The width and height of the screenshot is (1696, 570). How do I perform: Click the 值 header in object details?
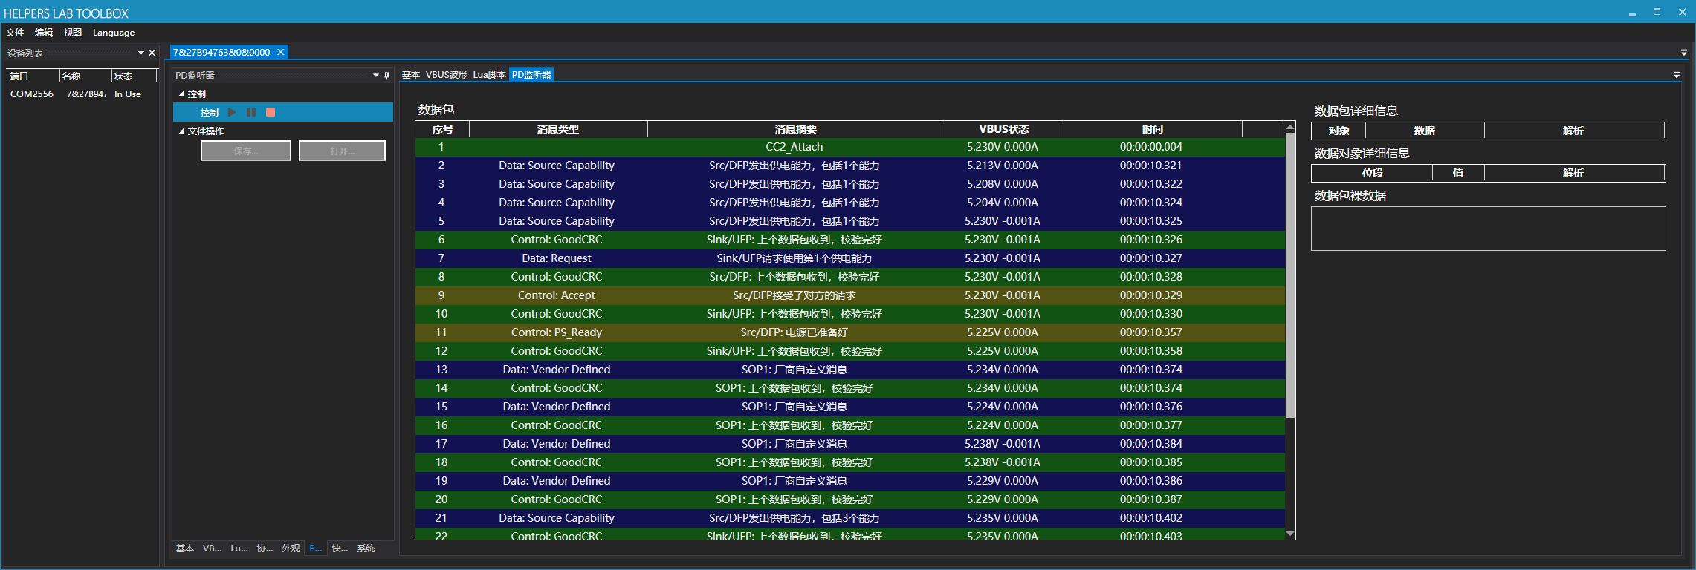coord(1458,173)
